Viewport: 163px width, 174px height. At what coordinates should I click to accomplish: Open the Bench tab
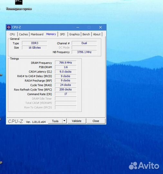[x=86, y=34]
